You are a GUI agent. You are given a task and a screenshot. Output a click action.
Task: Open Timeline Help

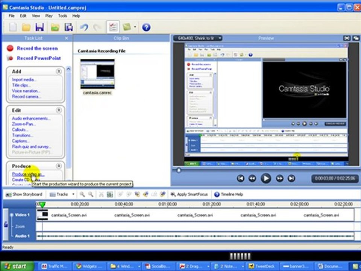pyautogui.click(x=229, y=194)
